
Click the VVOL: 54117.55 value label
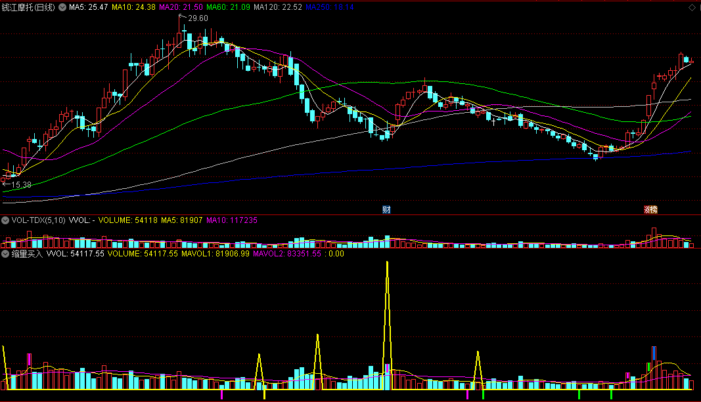click(75, 254)
